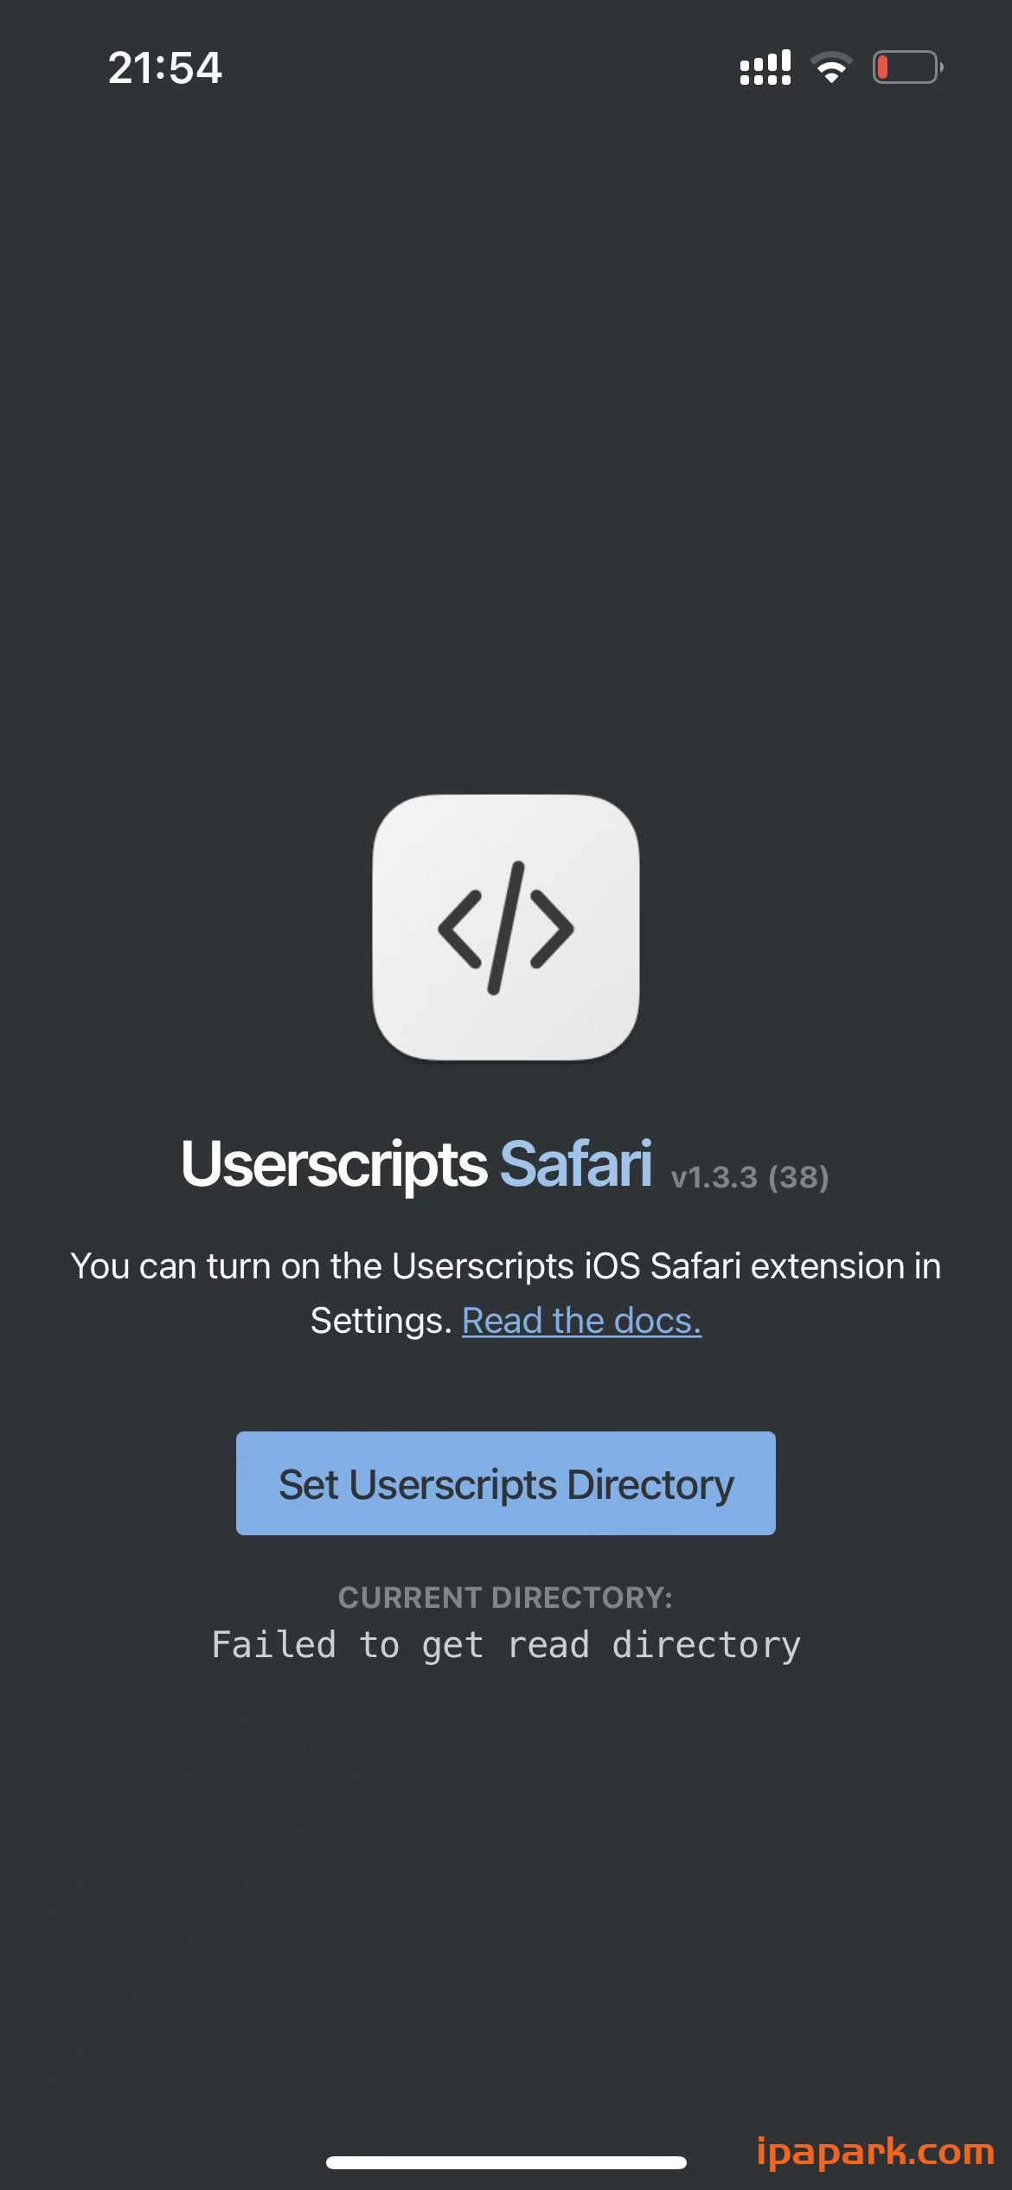Screen dimensions: 1012x2190
Task: Click the CURRENT DIRECTORY heading
Action: (x=506, y=1598)
